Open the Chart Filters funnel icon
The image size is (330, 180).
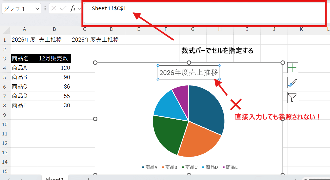click(x=292, y=97)
